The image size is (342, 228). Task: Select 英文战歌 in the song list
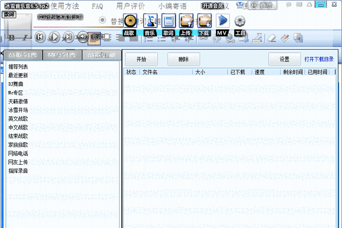[18, 119]
